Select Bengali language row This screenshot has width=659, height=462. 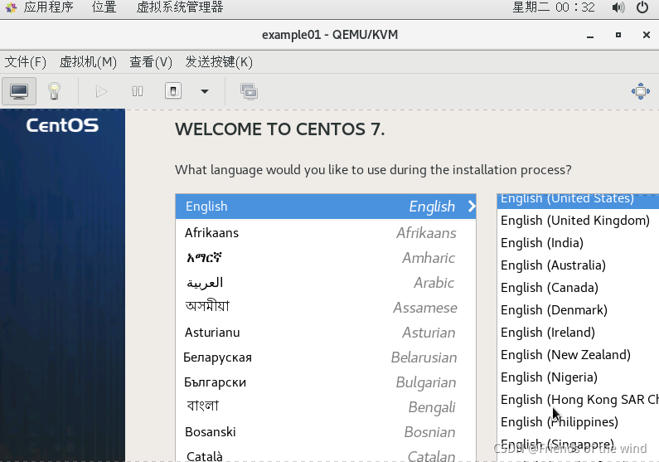tap(326, 407)
